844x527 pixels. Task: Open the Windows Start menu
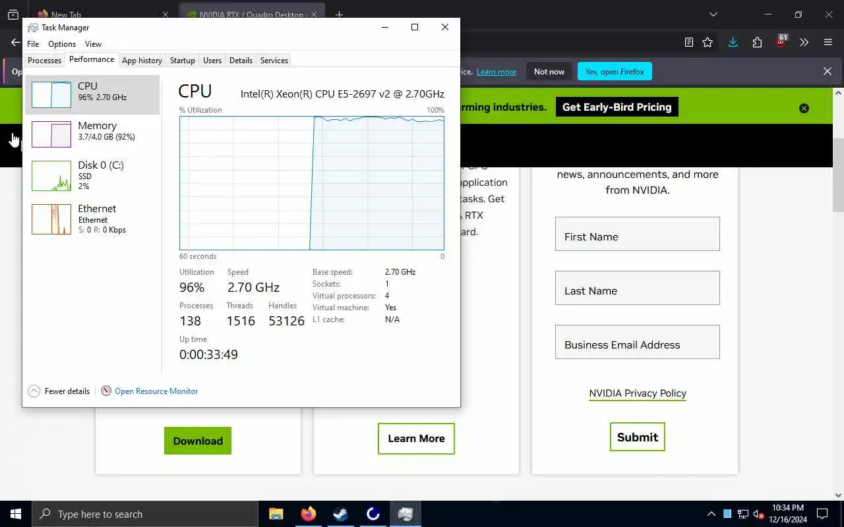click(x=16, y=514)
